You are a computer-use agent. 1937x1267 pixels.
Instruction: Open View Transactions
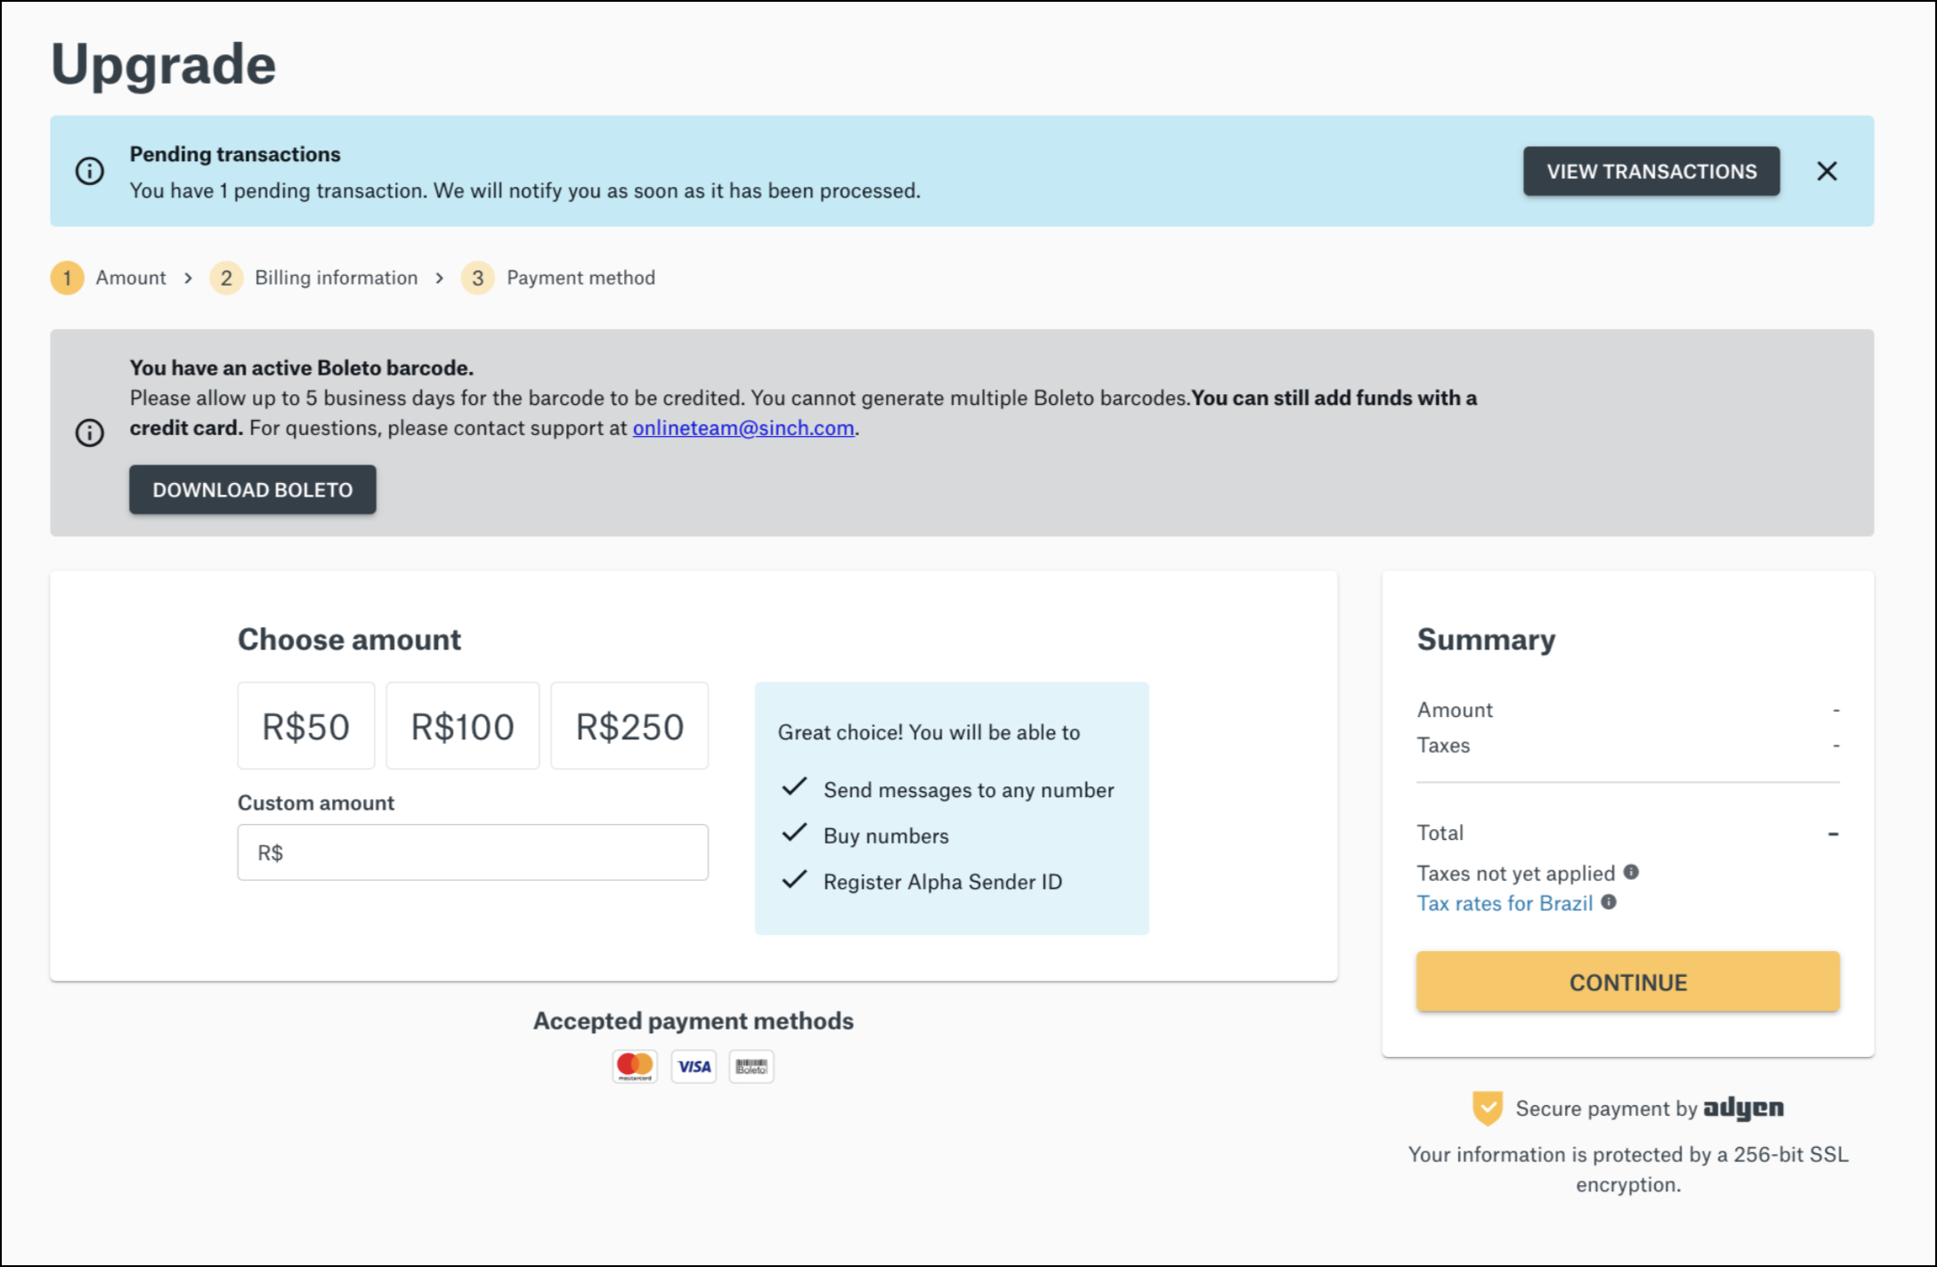[1651, 171]
